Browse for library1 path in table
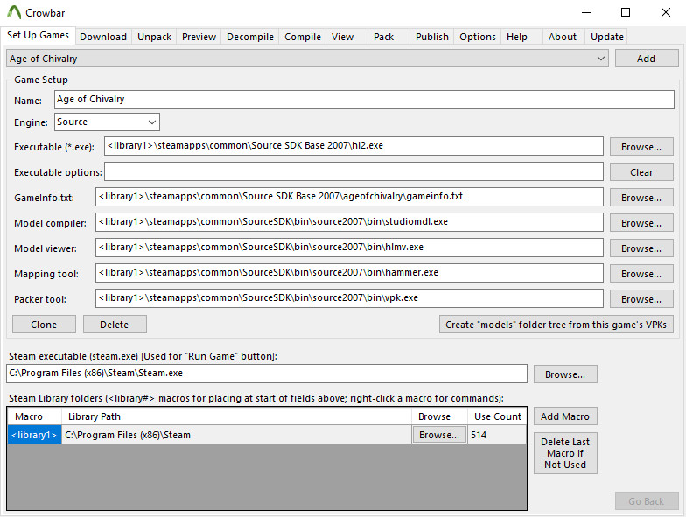 point(439,435)
